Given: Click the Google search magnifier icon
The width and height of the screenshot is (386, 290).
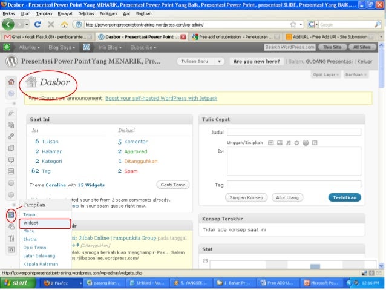Looking at the screenshot, I should (x=378, y=24).
